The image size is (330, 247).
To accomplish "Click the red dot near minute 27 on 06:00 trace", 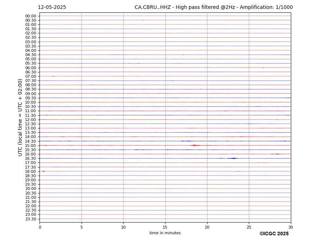I will coord(263,67).
